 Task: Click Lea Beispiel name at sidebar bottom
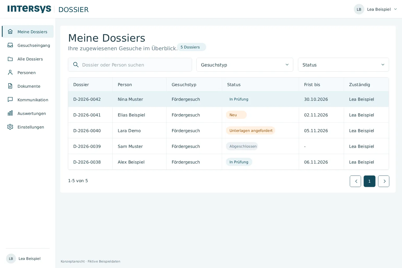click(x=30, y=259)
